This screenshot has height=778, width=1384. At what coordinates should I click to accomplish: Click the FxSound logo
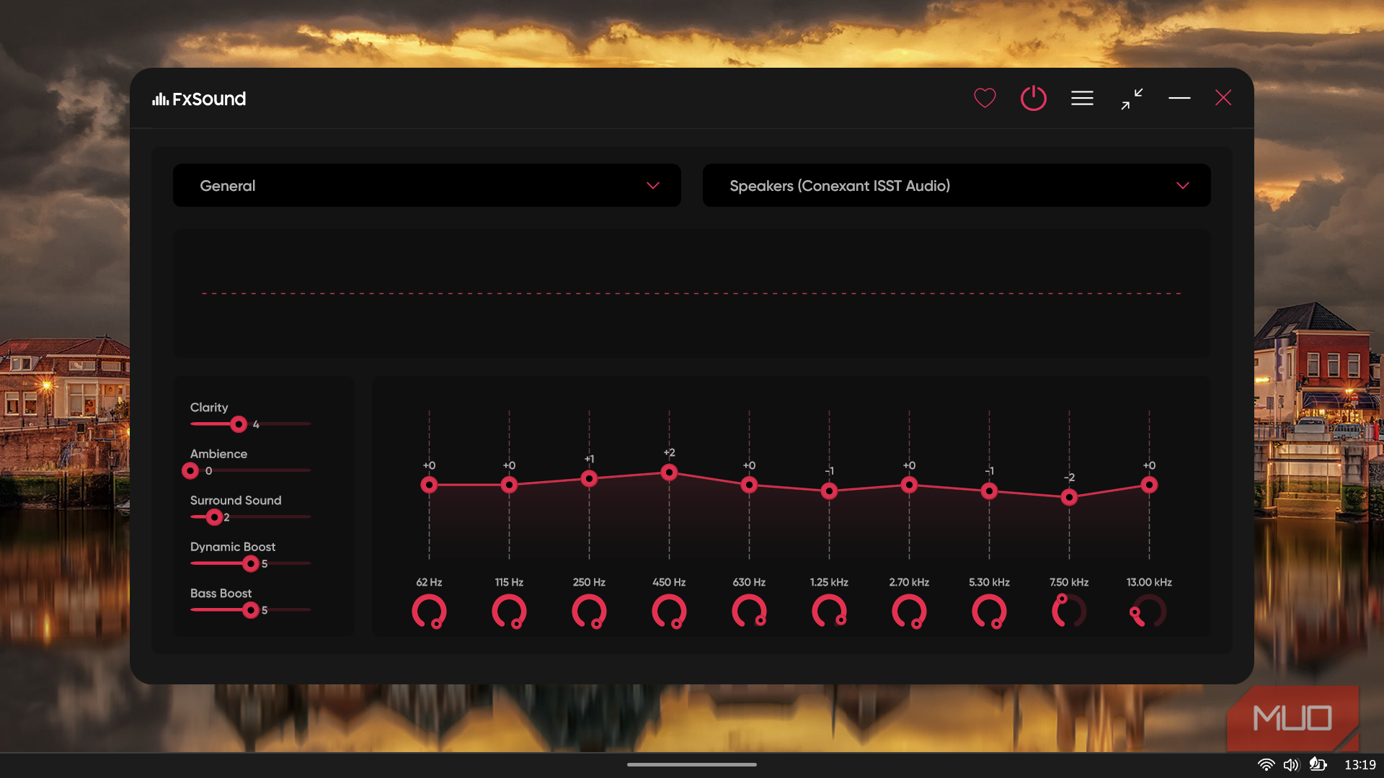[199, 99]
